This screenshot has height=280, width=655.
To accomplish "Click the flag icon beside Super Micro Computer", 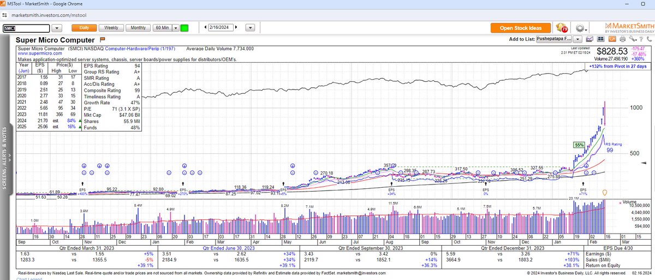I will [102, 40].
